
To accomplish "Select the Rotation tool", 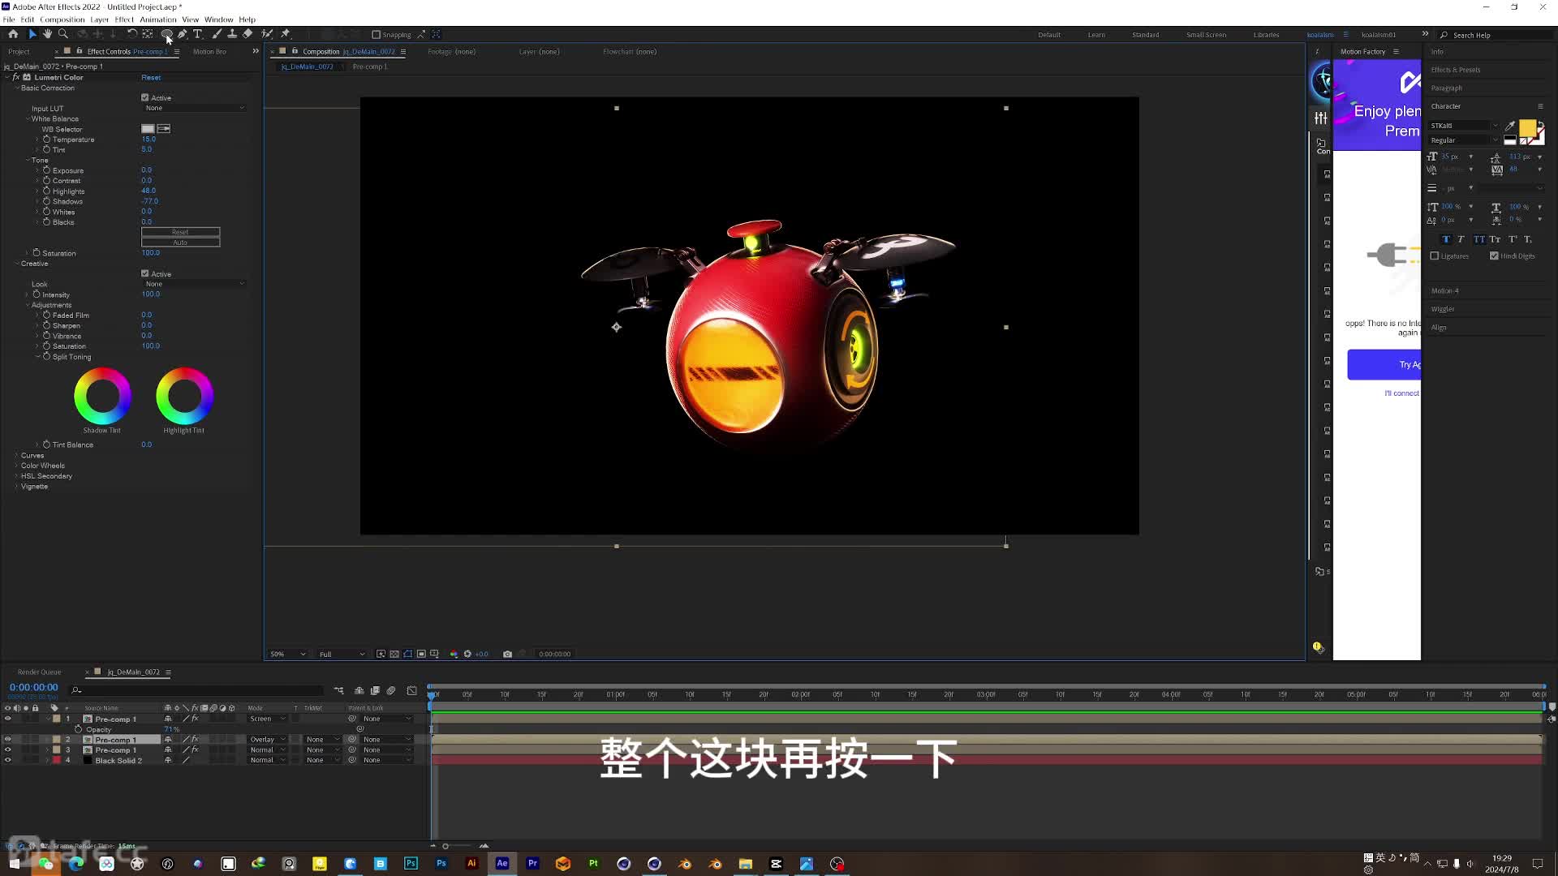I will pos(132,34).
